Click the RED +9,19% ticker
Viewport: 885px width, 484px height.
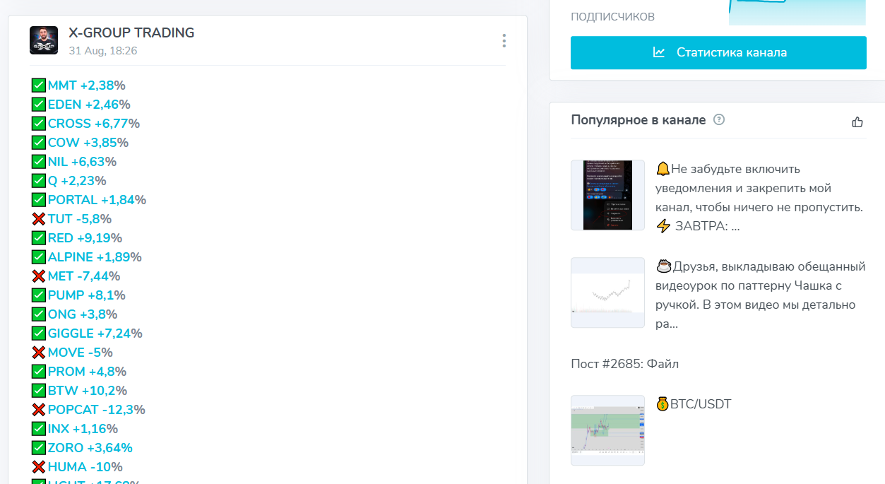pyautogui.click(x=85, y=238)
